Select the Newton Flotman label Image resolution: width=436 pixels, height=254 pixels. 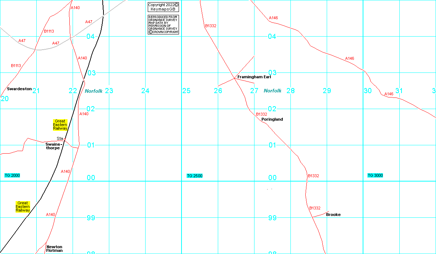click(54, 249)
